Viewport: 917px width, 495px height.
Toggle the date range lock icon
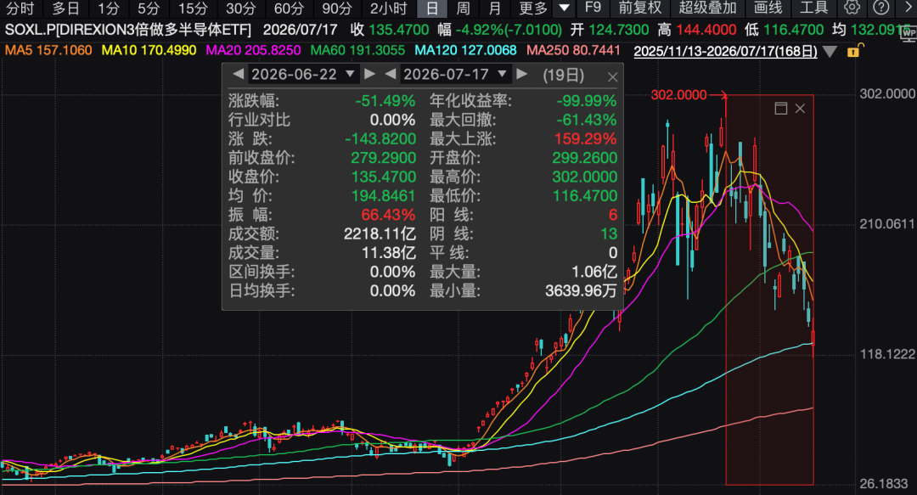[854, 51]
